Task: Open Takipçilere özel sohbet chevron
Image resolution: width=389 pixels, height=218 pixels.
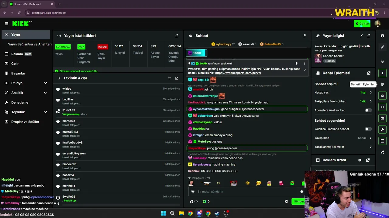Action: (x=370, y=101)
